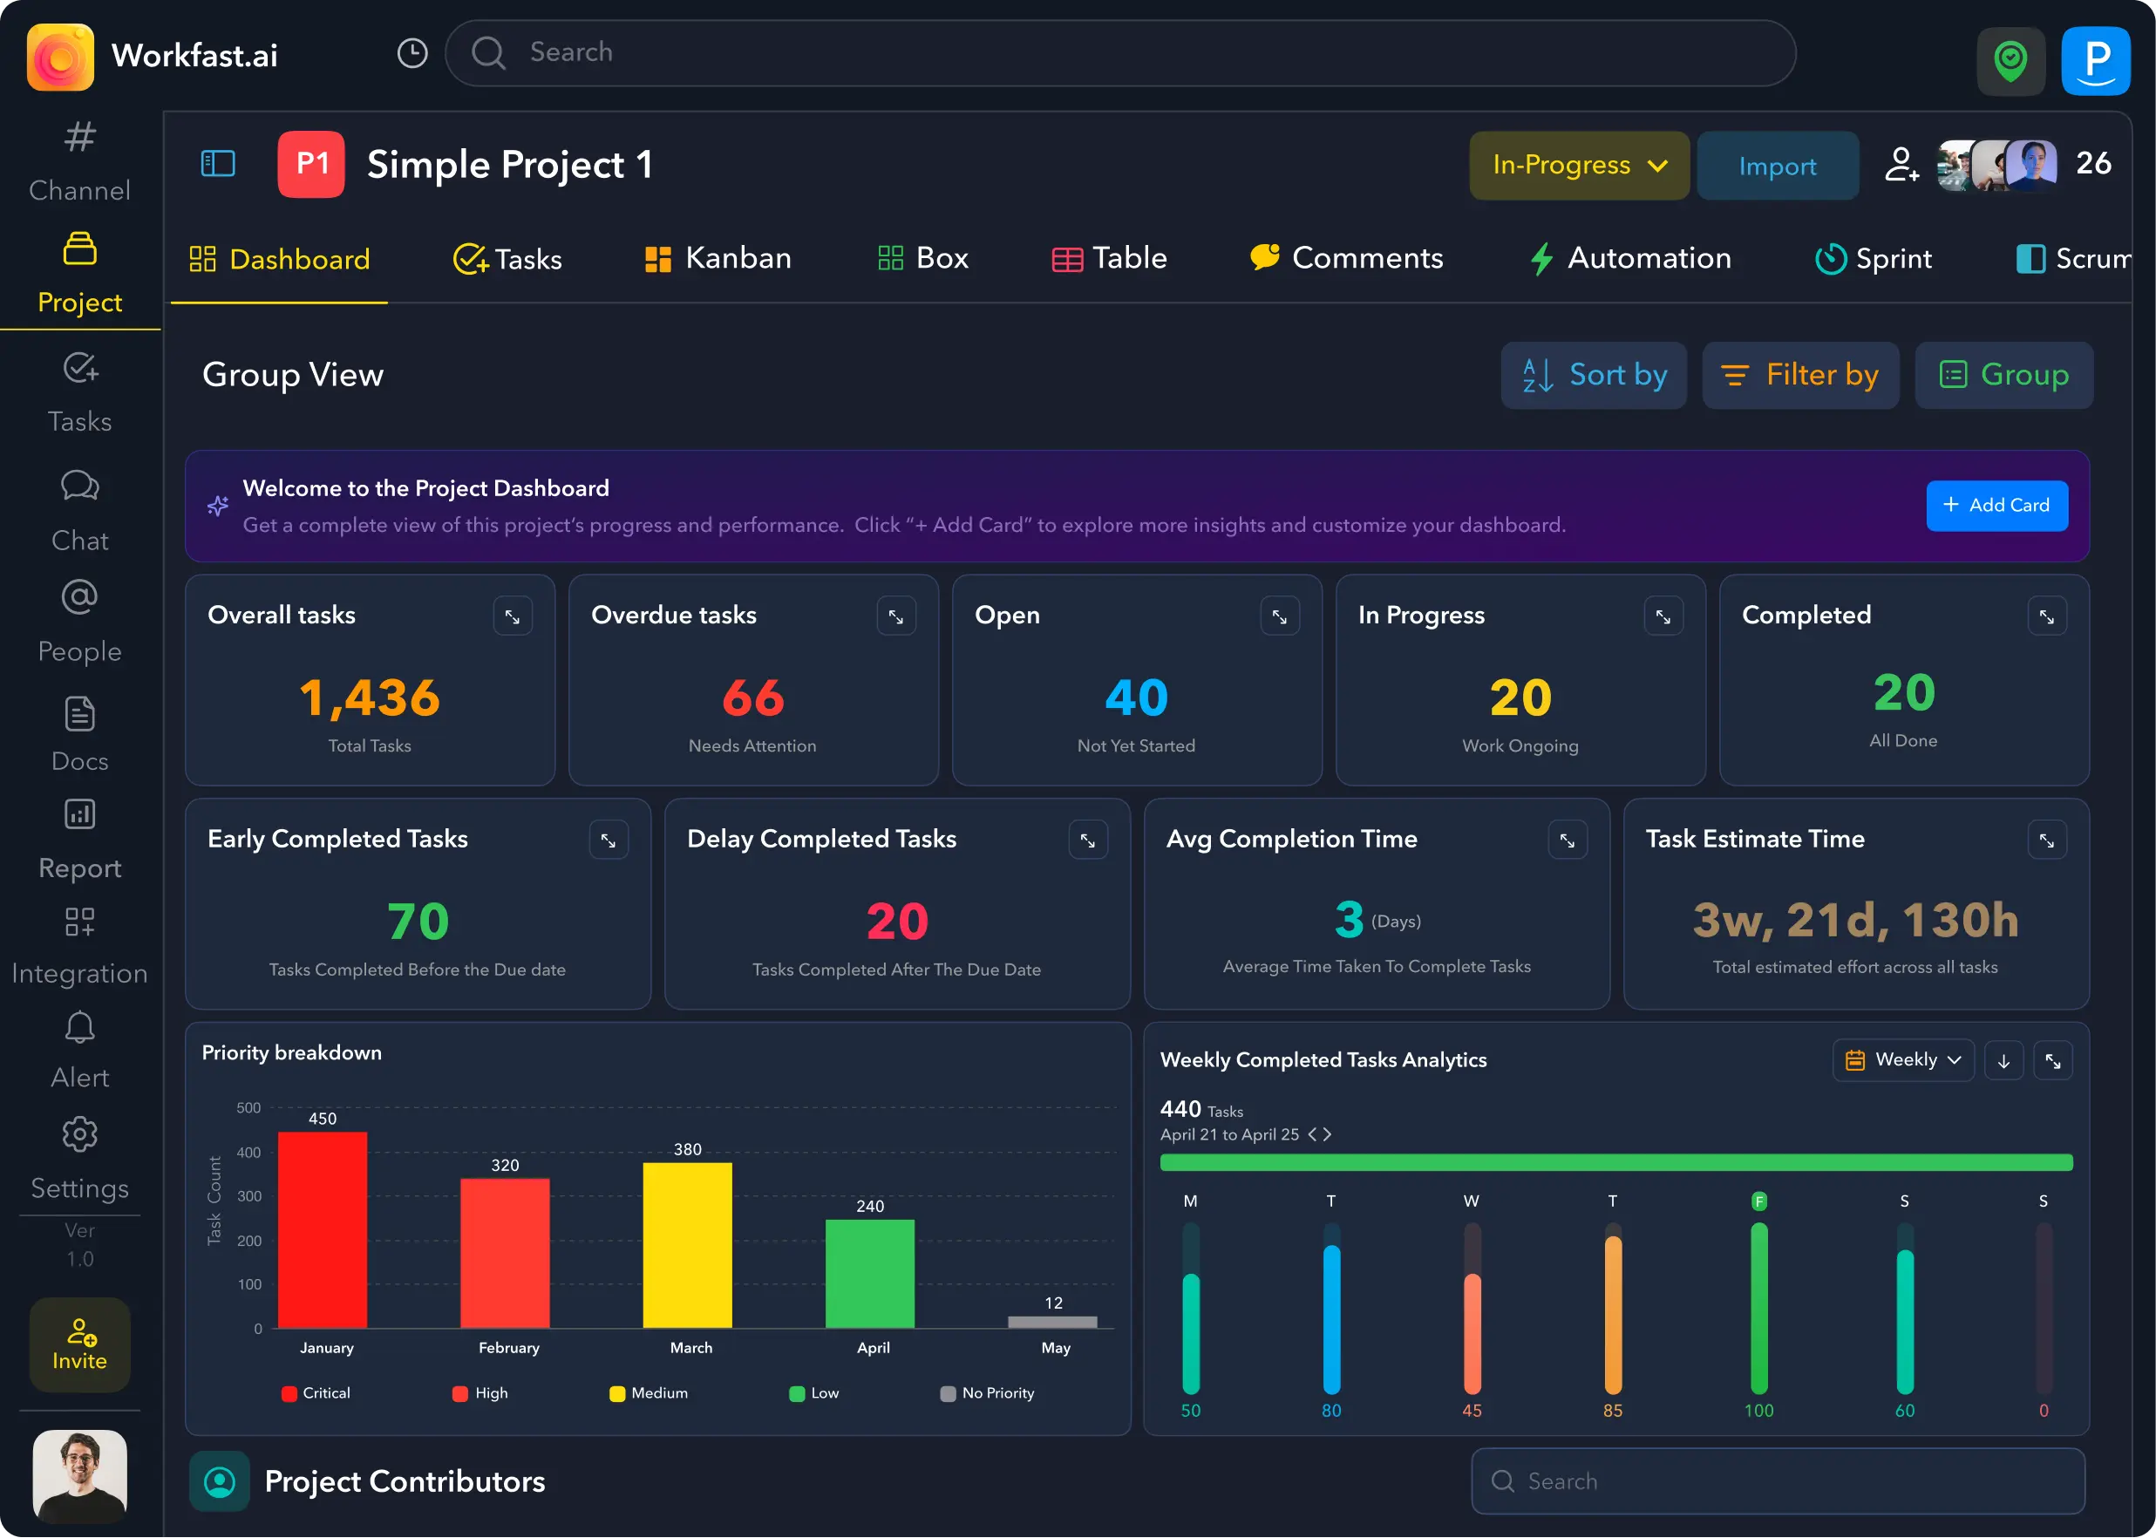
Task: Click the Invite button
Action: point(79,1344)
